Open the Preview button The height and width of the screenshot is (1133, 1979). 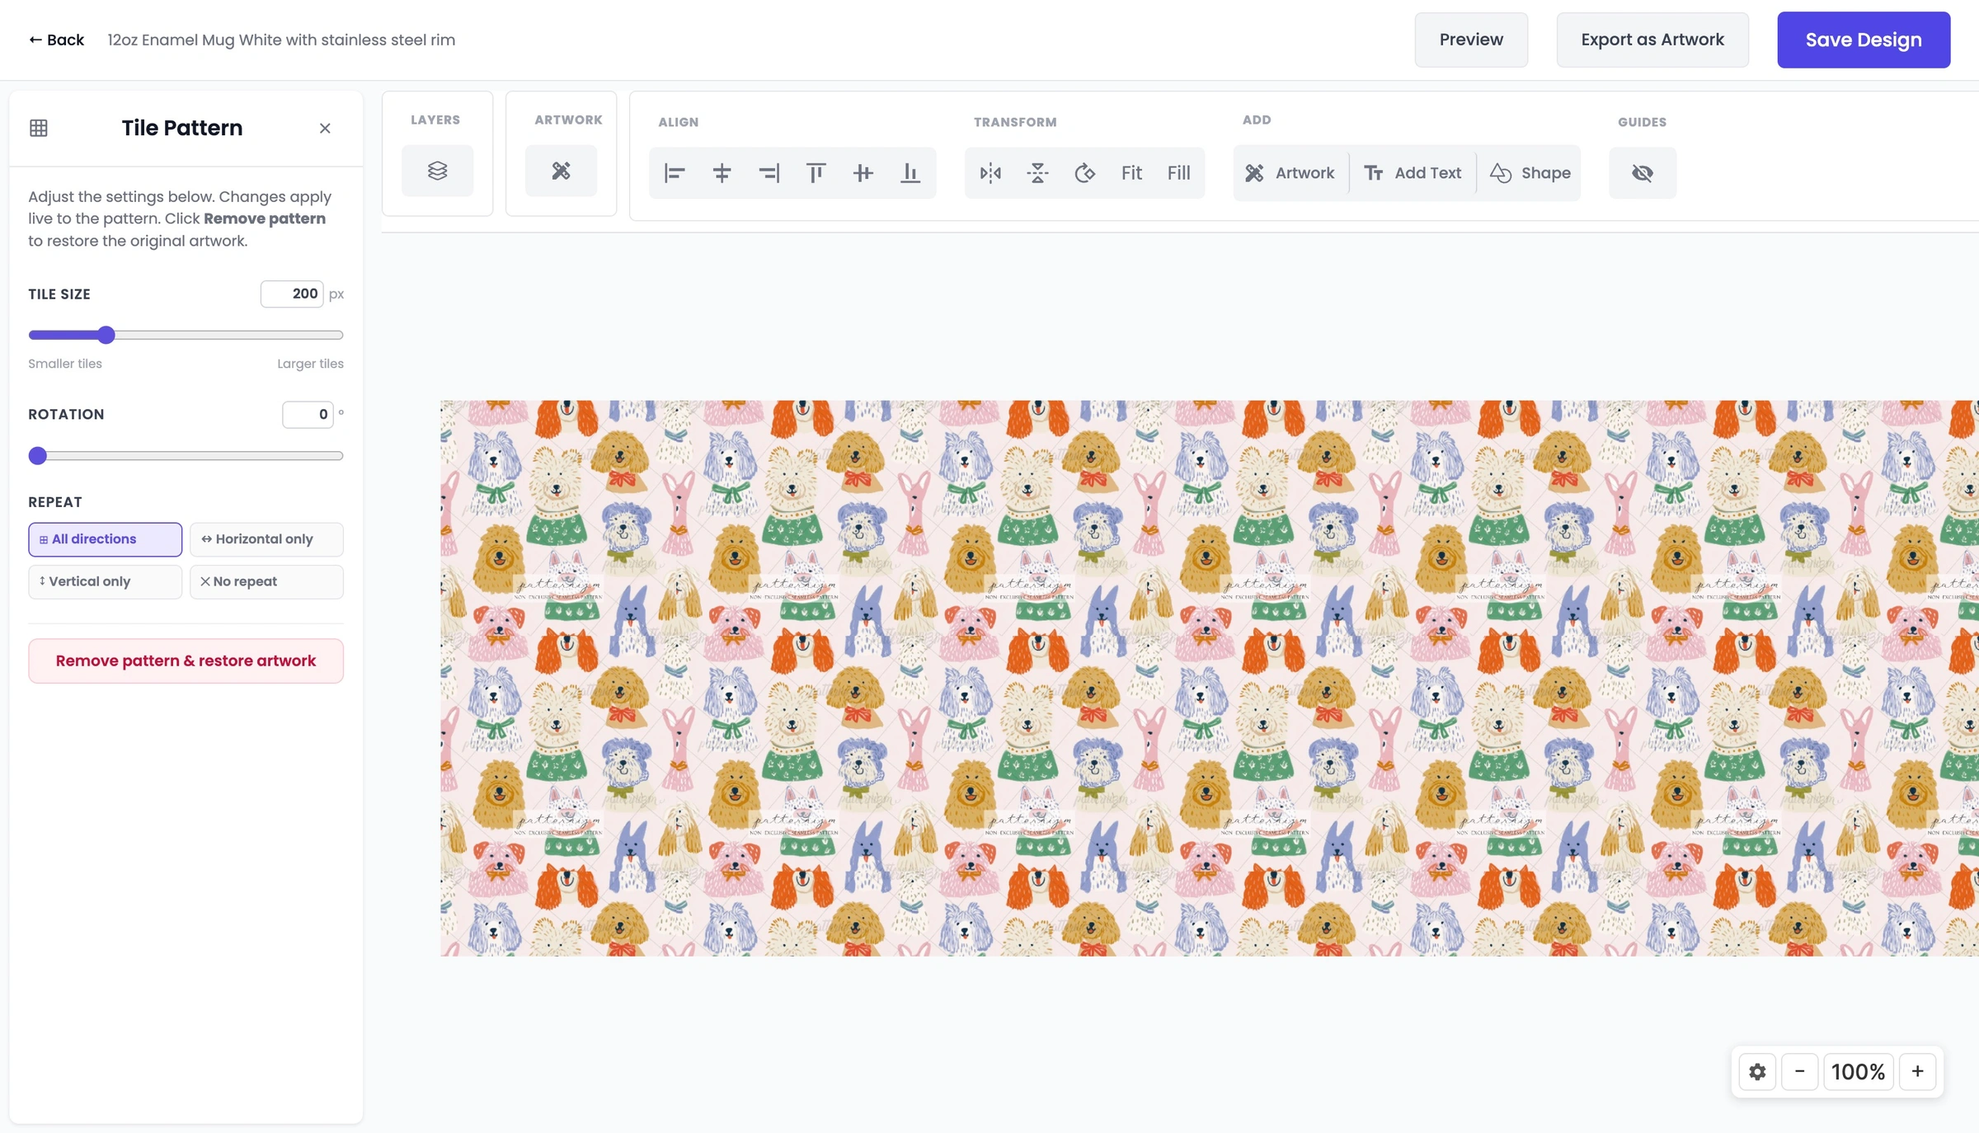pyautogui.click(x=1471, y=40)
